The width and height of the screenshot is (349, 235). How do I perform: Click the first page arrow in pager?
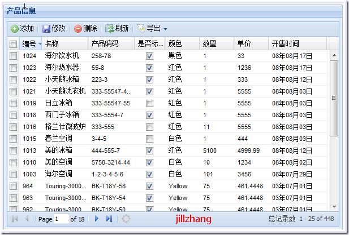coord(14,219)
